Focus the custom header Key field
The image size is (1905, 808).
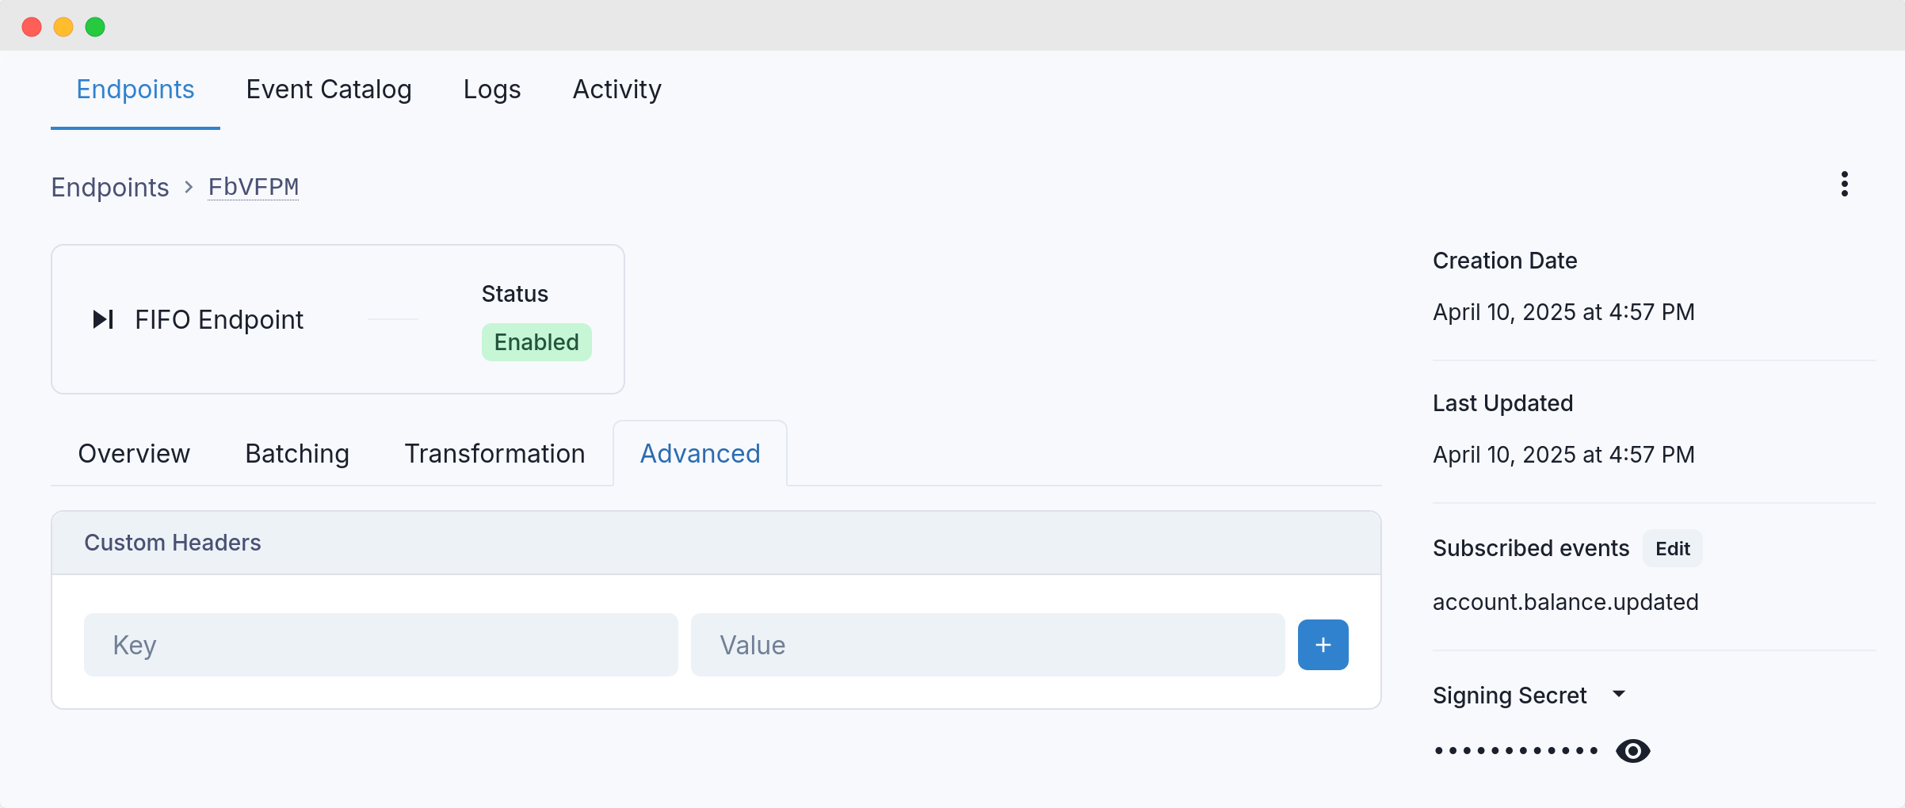[381, 645]
